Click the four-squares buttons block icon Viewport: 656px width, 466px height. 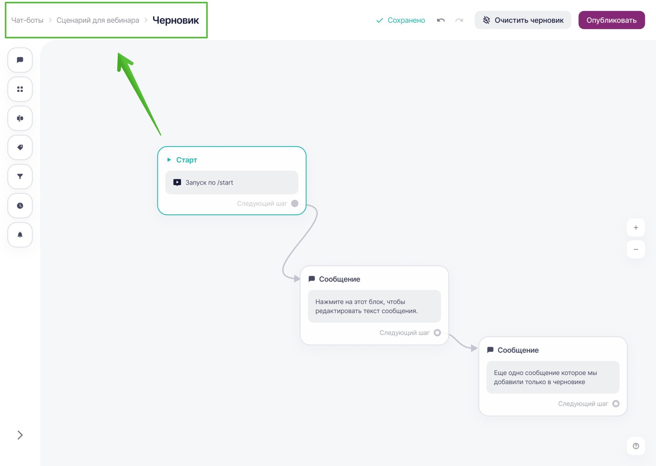pyautogui.click(x=20, y=89)
